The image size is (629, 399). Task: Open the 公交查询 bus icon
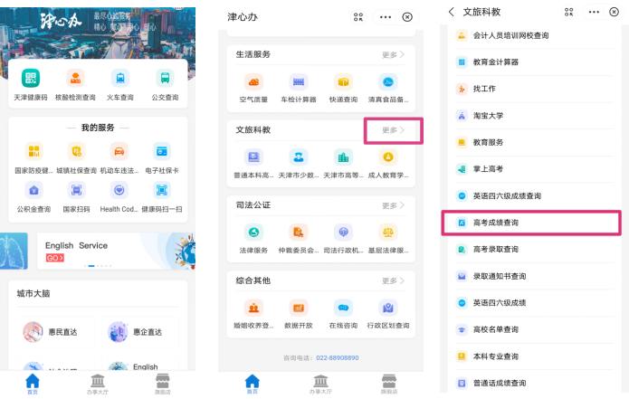point(164,79)
